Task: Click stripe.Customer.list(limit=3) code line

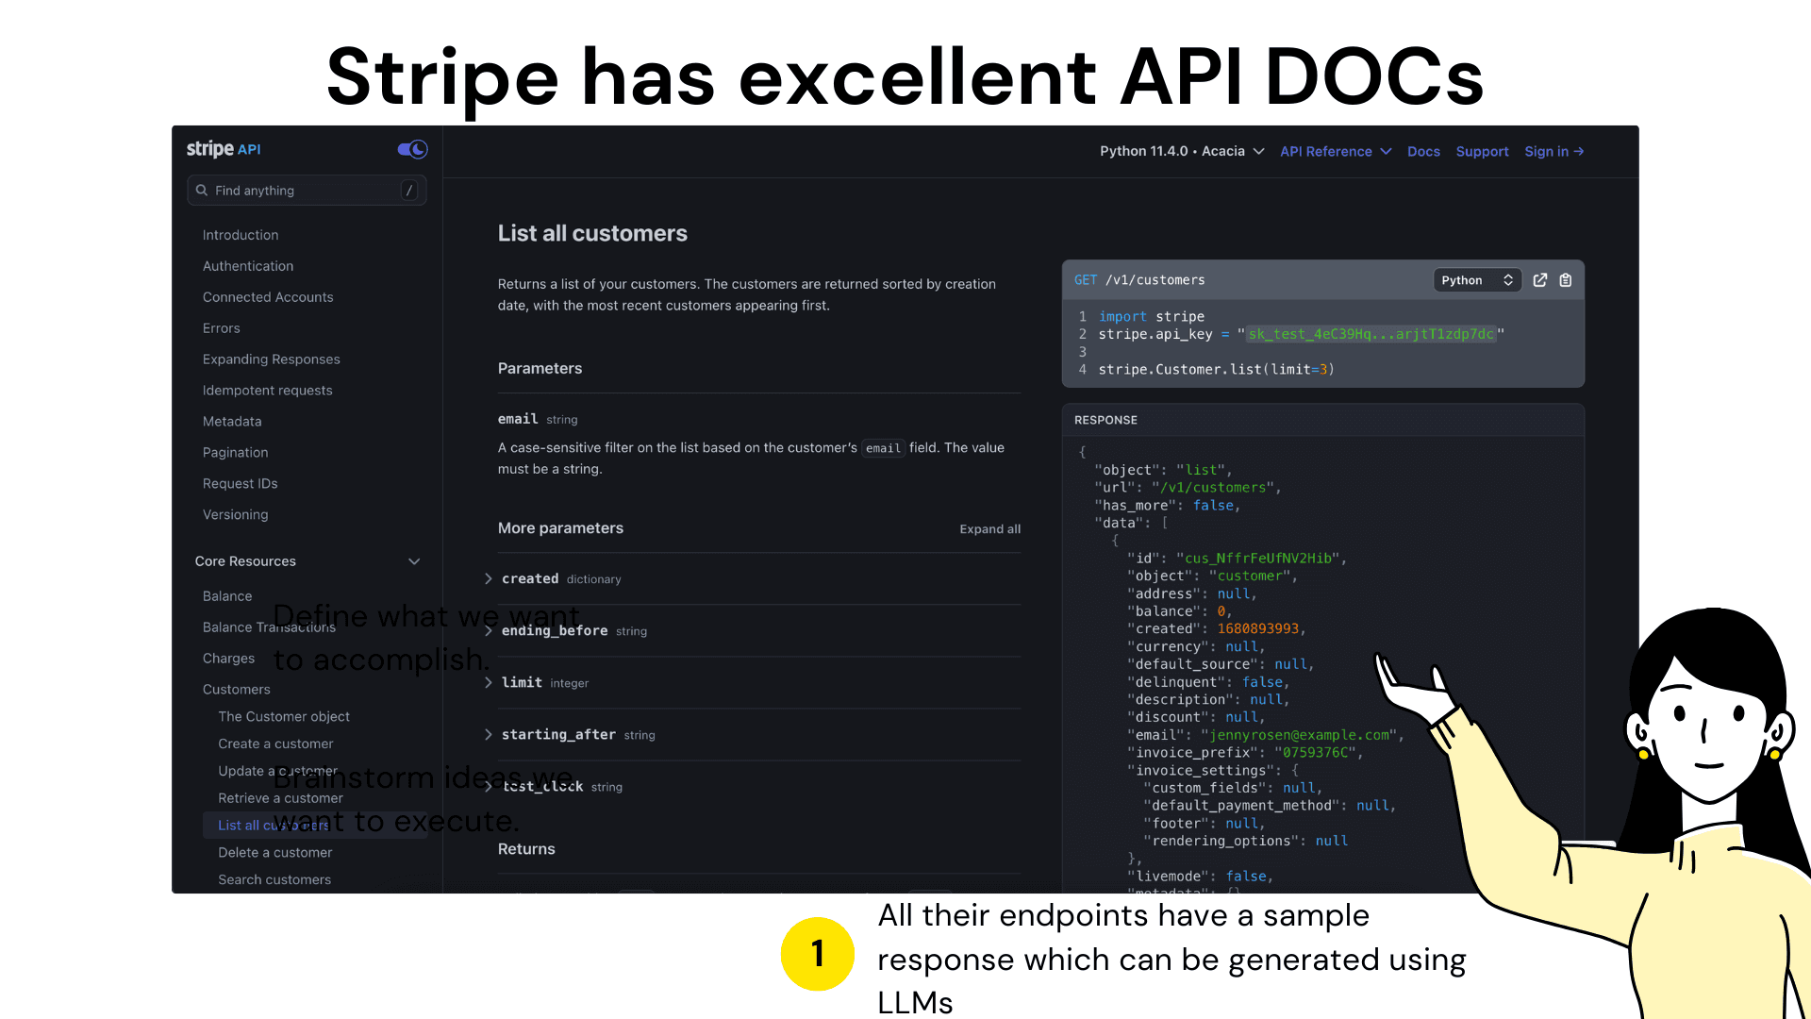Action: point(1217,370)
